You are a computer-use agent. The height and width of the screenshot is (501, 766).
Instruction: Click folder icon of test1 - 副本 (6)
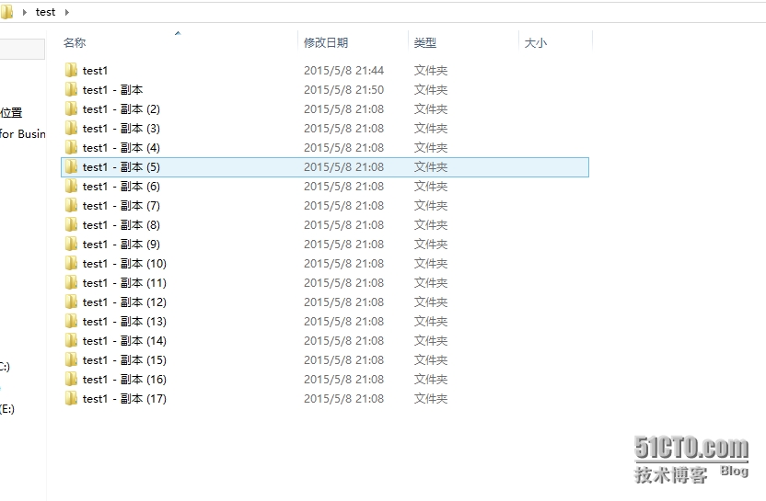point(71,187)
